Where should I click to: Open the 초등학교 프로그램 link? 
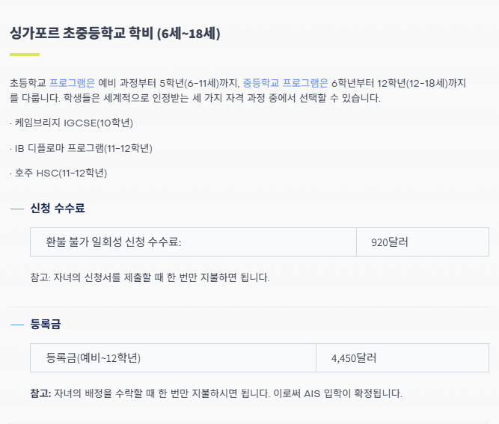73,83
